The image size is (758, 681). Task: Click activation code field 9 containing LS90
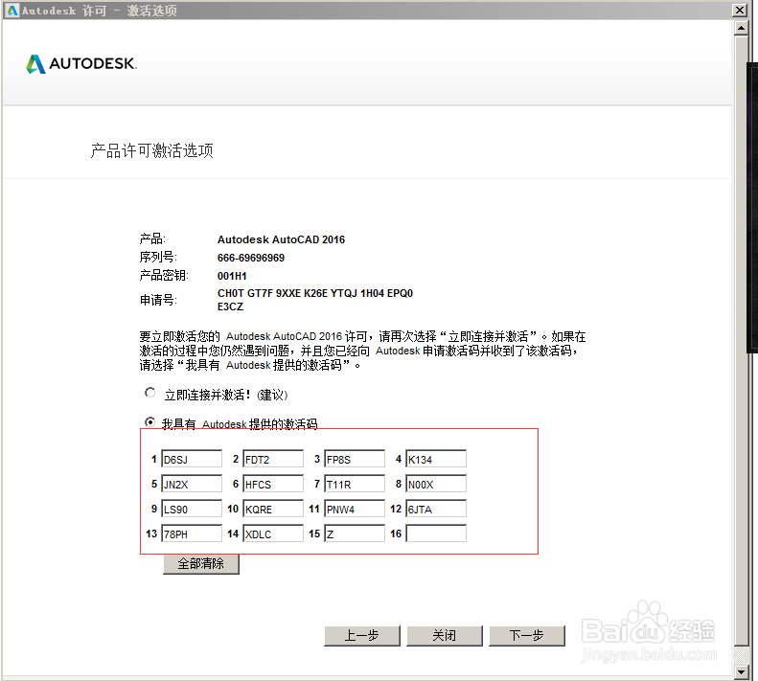point(192,509)
